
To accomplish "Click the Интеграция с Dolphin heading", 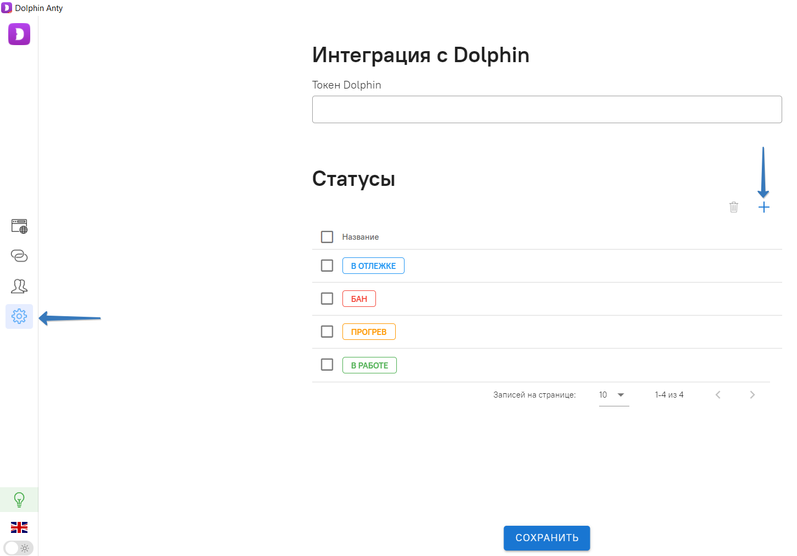I will point(420,55).
